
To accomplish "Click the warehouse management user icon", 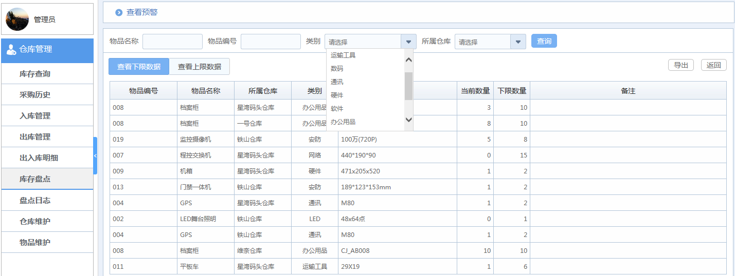I will pos(11,50).
